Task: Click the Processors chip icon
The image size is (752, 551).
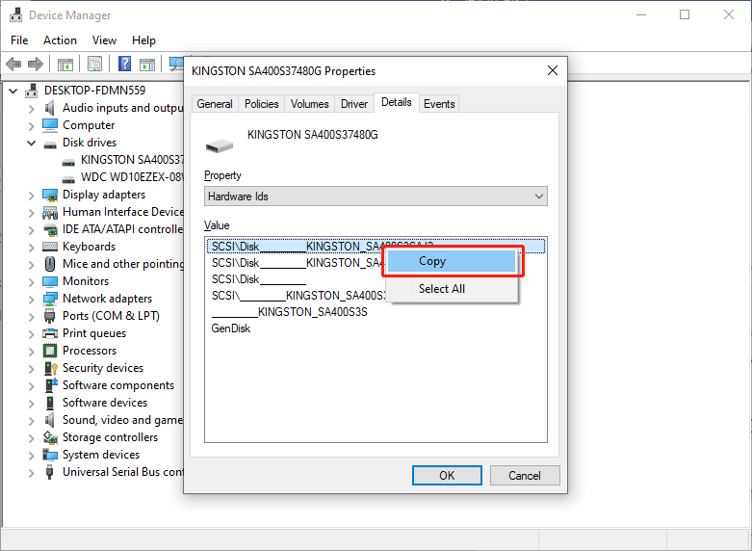Action: coord(50,351)
